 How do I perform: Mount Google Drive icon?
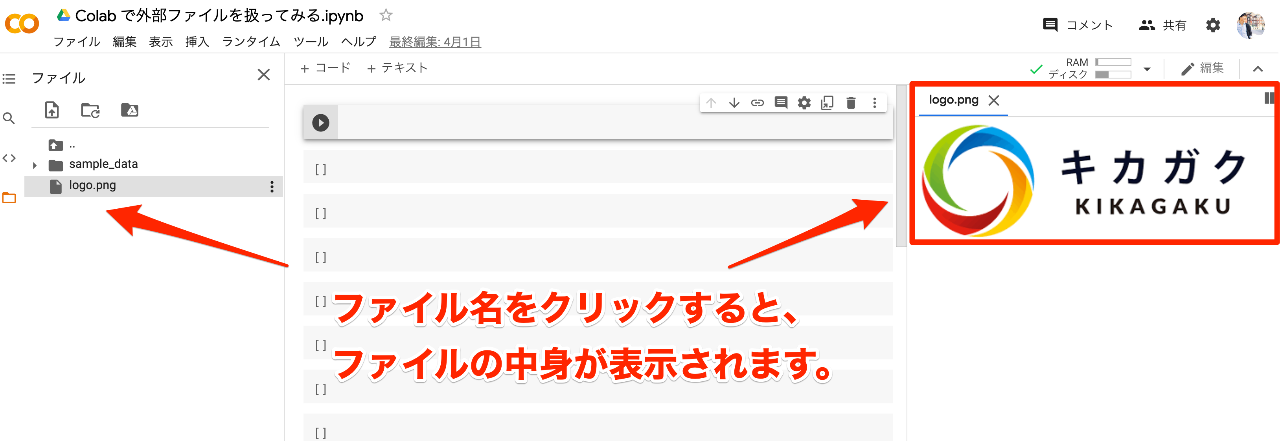129,109
